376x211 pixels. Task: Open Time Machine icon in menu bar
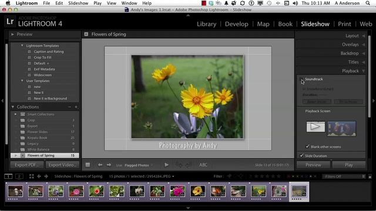coord(269,3)
